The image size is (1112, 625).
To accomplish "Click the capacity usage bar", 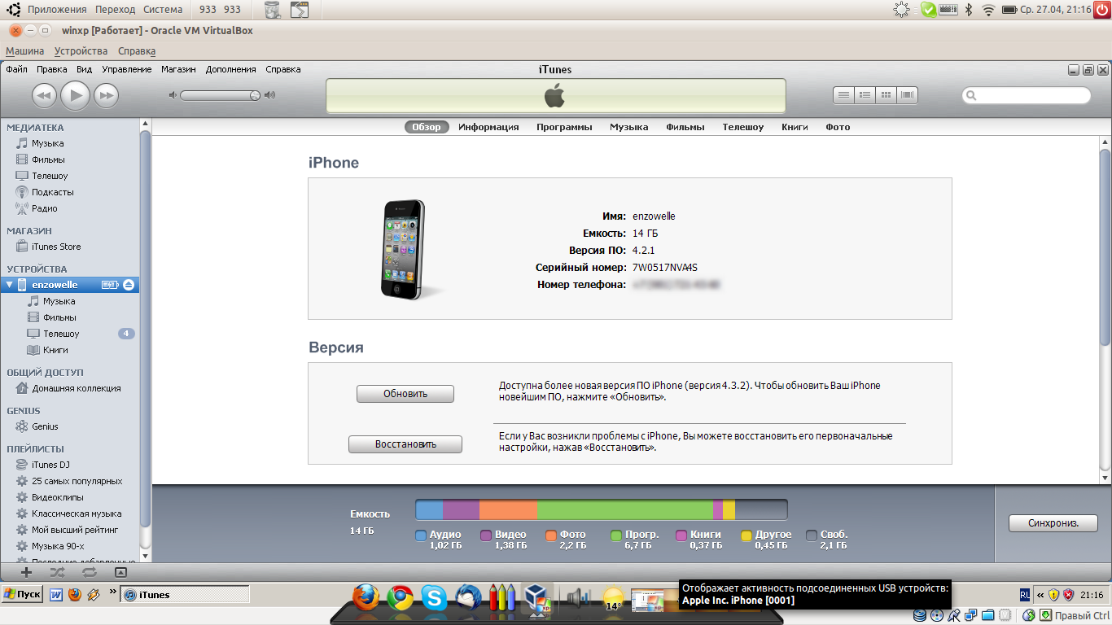I will coord(602,510).
